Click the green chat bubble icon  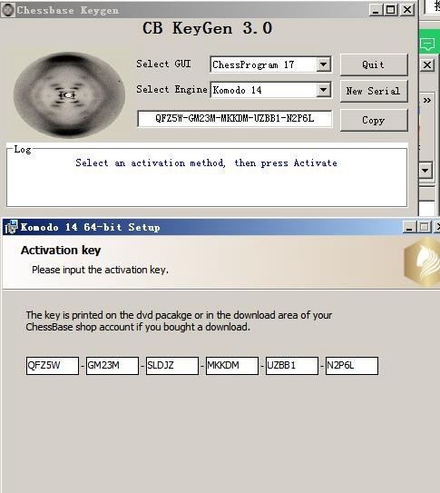coord(427,44)
